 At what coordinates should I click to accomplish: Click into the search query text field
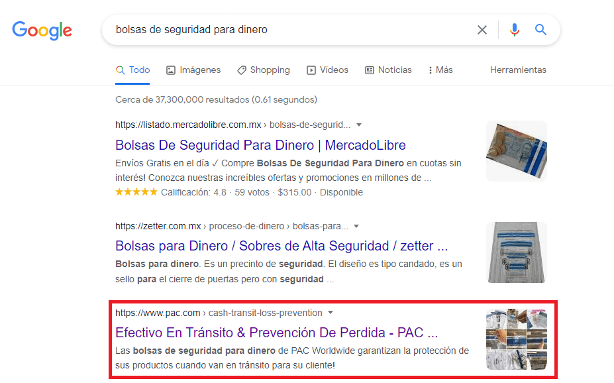(x=285, y=30)
